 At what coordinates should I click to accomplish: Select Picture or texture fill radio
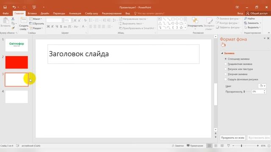[x=226, y=69]
